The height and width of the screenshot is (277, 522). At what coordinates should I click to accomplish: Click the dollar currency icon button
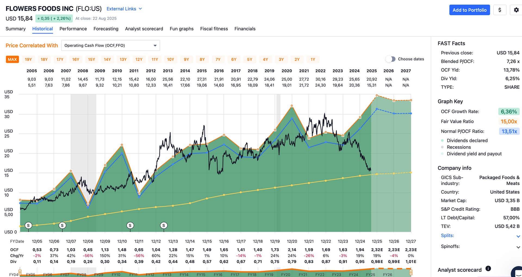[499, 10]
